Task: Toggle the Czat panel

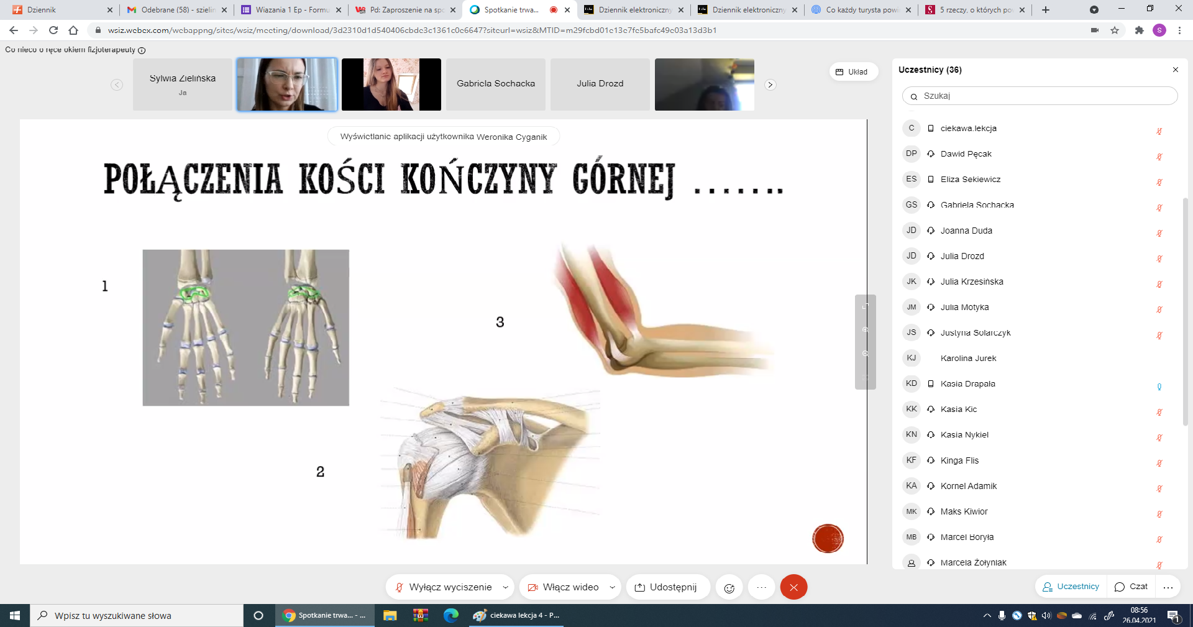Action: [x=1131, y=587]
